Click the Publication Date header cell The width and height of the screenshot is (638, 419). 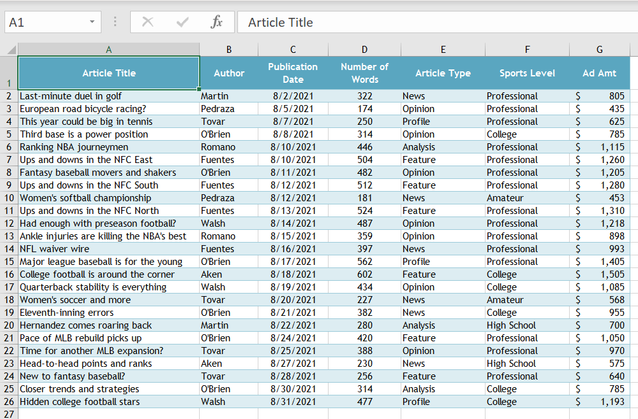[293, 73]
